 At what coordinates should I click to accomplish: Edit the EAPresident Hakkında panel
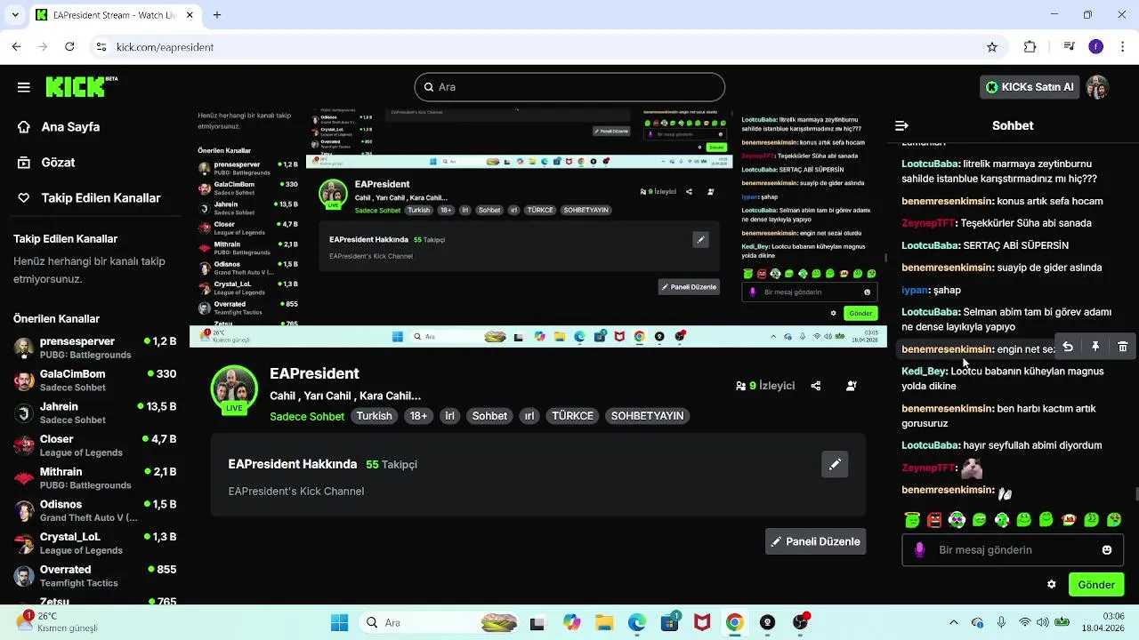(x=835, y=464)
